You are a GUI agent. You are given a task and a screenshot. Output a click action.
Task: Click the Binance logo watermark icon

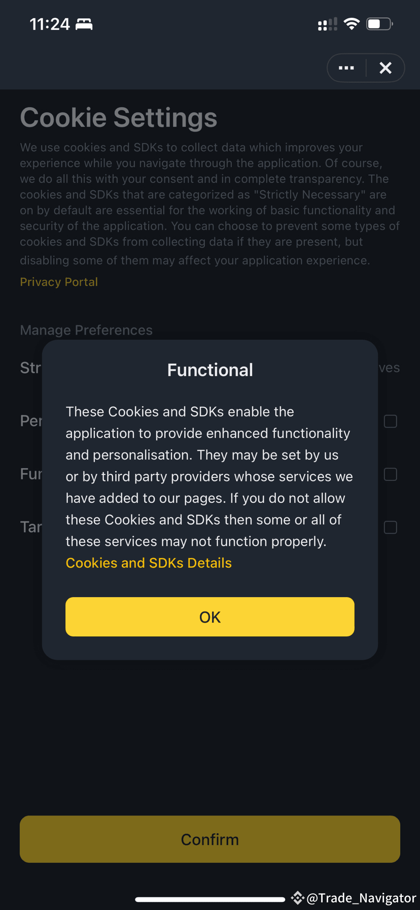(298, 897)
